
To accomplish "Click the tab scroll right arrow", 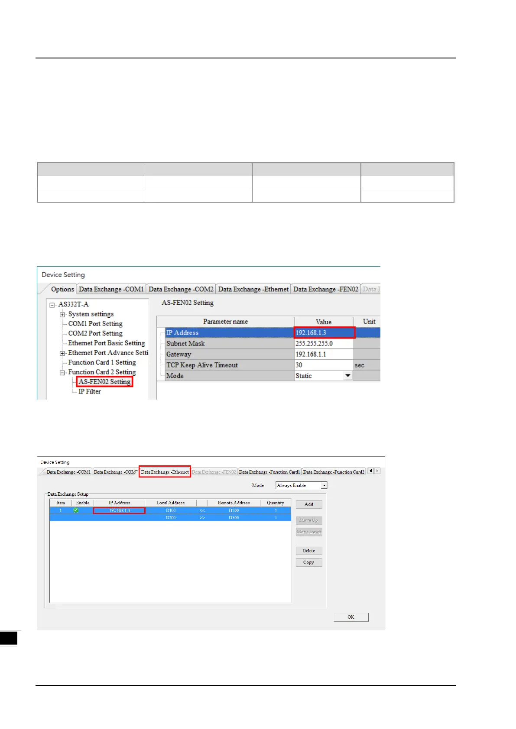I will pos(377,471).
